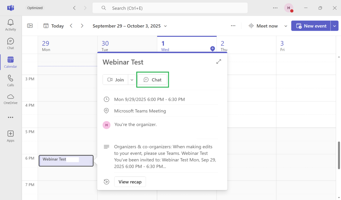The height and width of the screenshot is (200, 341).
Task: Open OneDrive from the sidebar
Action: (10, 99)
